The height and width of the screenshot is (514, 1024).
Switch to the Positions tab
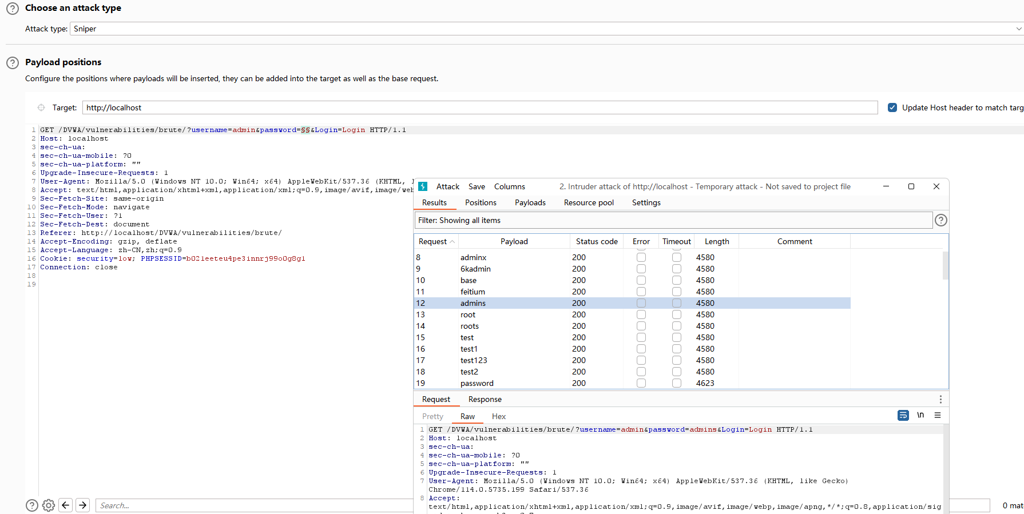coord(481,202)
